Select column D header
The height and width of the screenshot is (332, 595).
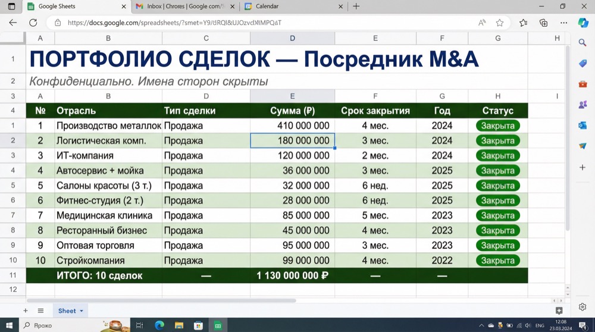coord(292,38)
